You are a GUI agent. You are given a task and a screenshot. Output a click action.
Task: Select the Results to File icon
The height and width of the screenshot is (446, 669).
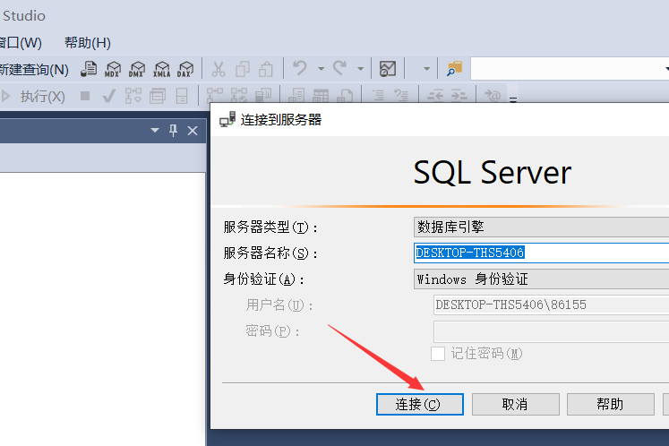click(x=345, y=96)
